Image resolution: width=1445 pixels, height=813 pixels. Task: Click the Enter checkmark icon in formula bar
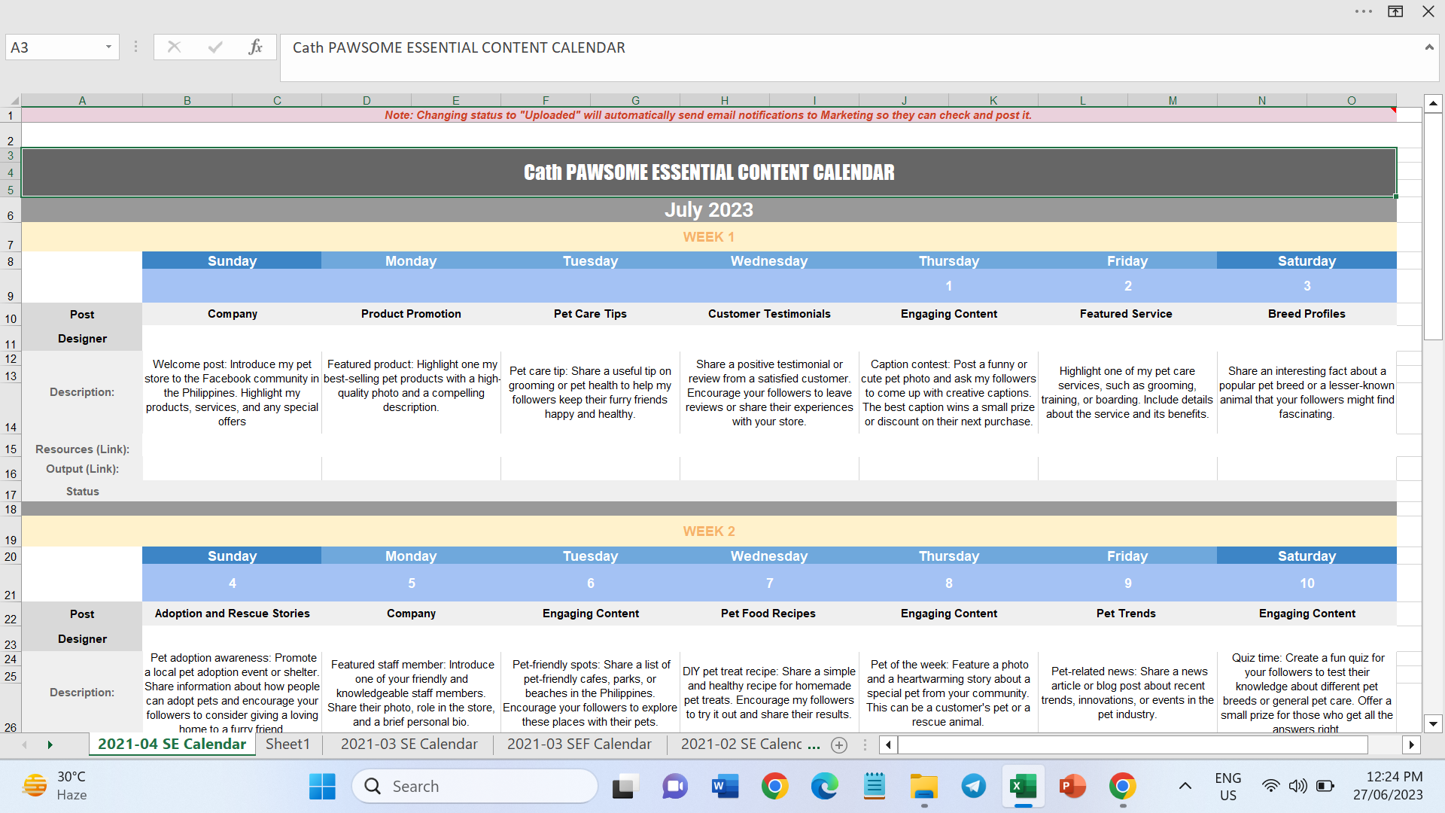tap(215, 47)
